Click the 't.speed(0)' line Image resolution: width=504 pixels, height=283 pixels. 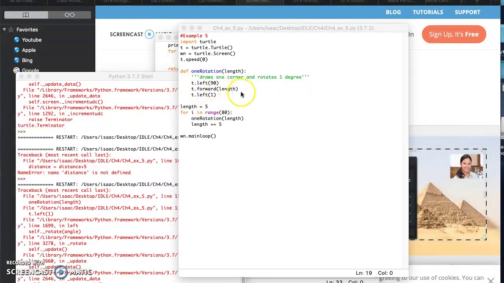point(194,59)
